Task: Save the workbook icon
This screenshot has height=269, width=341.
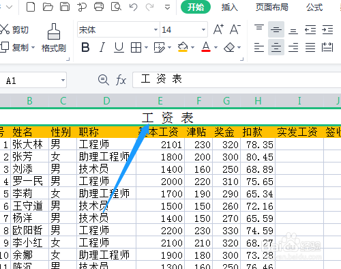Action: [x=65, y=7]
